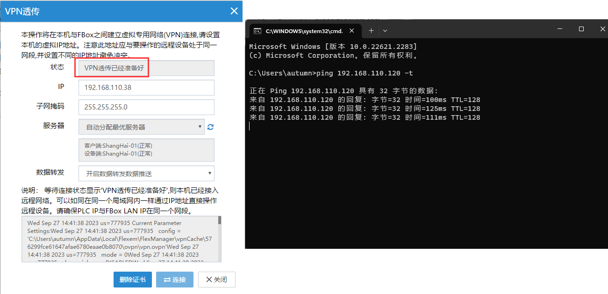This screenshot has width=608, height=294.
Task: Click the refresh icon beside server dropdown
Action: pos(210,127)
